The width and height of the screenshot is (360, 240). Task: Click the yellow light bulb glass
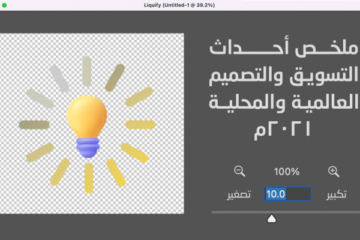pyautogui.click(x=87, y=113)
